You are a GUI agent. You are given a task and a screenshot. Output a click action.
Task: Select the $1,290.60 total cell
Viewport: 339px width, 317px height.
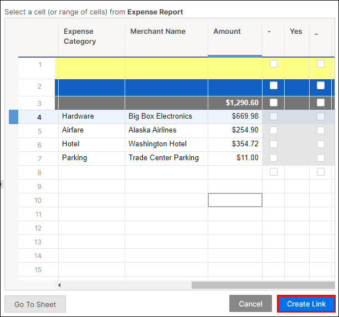point(235,103)
